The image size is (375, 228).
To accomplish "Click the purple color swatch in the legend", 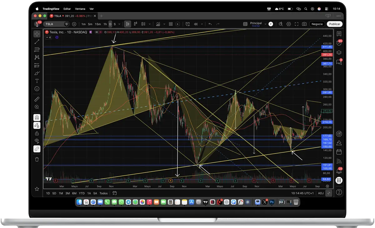I will click(x=91, y=32).
